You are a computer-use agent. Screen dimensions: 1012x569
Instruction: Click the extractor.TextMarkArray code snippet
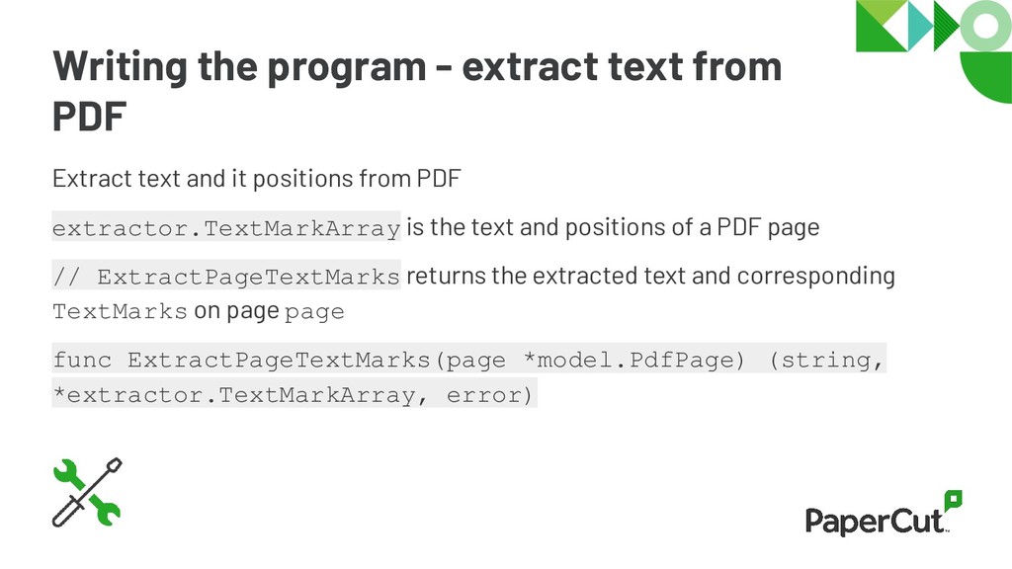coord(226,226)
